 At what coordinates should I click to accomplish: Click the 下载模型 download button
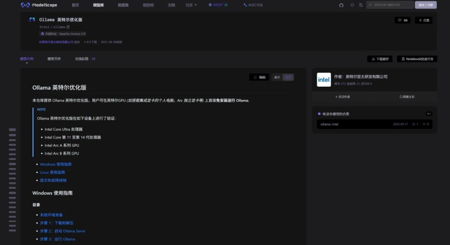pos(380,59)
